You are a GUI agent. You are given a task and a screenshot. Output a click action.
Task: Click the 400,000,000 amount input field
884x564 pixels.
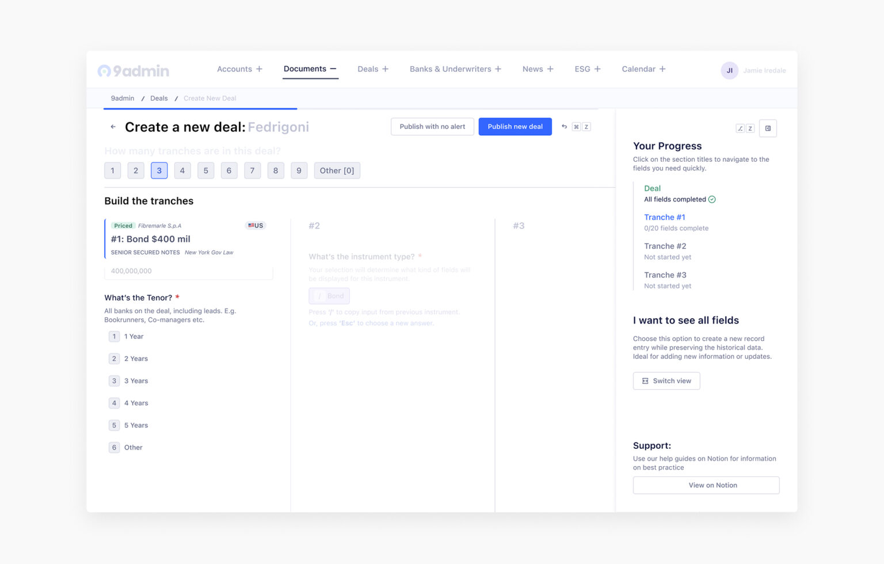pyautogui.click(x=189, y=271)
